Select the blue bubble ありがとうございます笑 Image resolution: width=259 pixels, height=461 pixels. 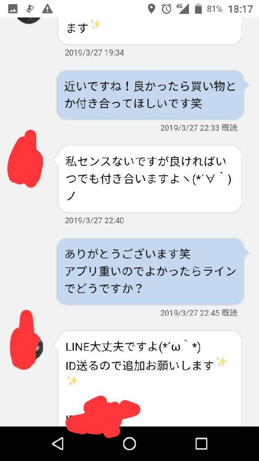pyautogui.click(x=150, y=271)
